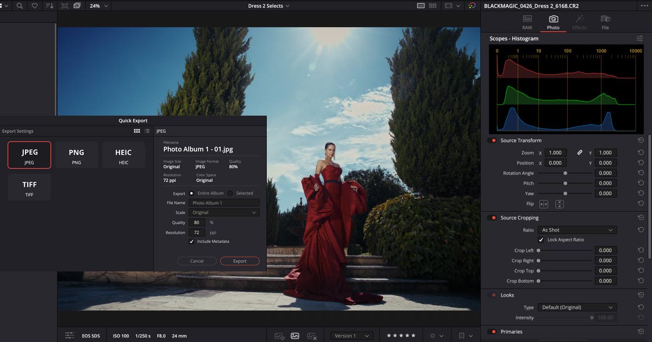The height and width of the screenshot is (342, 652).
Task: Open the Dress 2 Selects album dropdown
Action: point(268,5)
